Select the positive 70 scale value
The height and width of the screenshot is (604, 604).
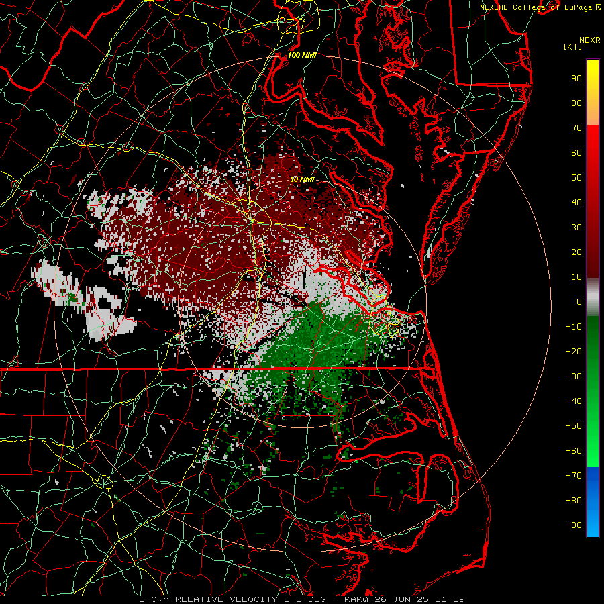[x=576, y=128]
